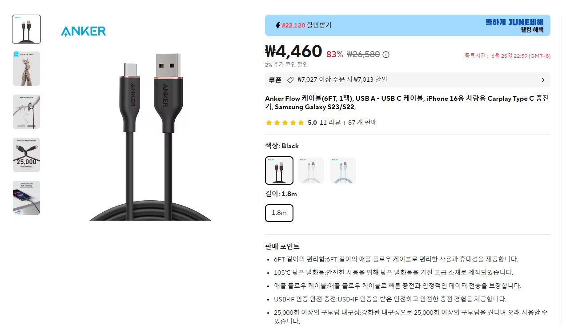The height and width of the screenshot is (325, 562).
Task: Select the Black color swatch
Action: point(279,170)
